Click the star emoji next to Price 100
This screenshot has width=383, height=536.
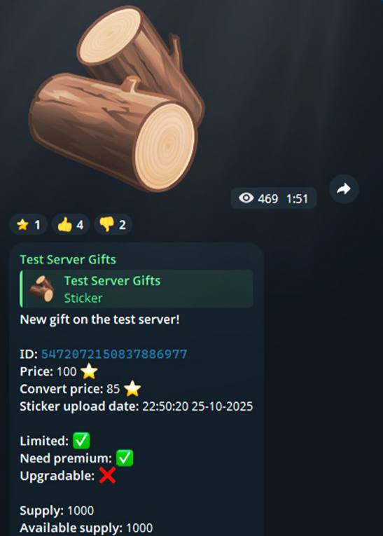click(x=89, y=371)
